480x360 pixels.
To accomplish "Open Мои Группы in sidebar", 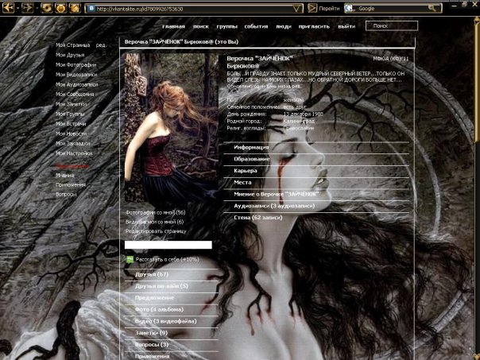I will [x=70, y=114].
